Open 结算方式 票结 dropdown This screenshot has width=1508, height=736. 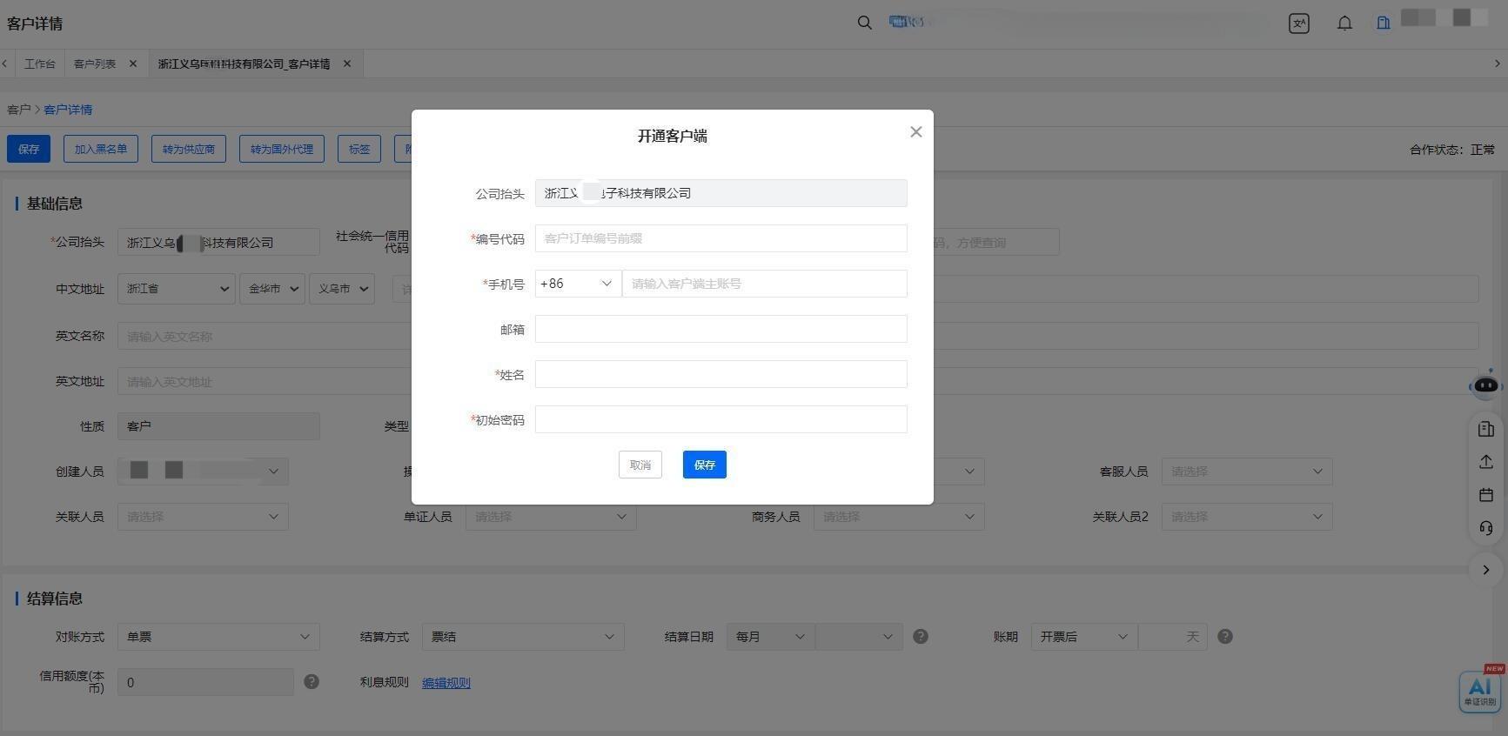[x=523, y=637]
